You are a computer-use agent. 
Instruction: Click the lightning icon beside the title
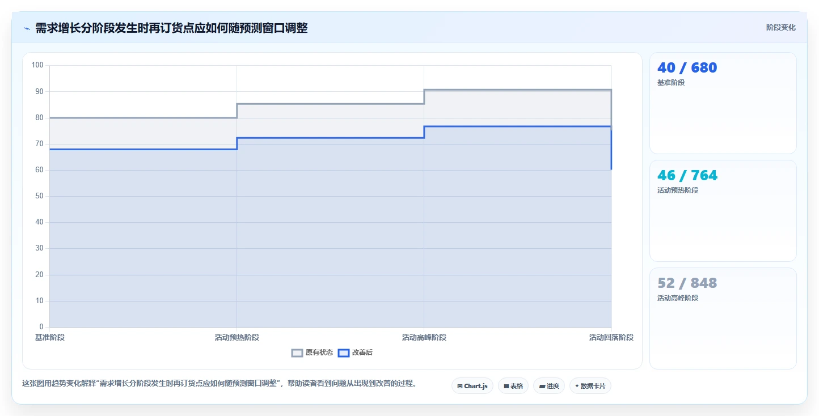tap(27, 28)
